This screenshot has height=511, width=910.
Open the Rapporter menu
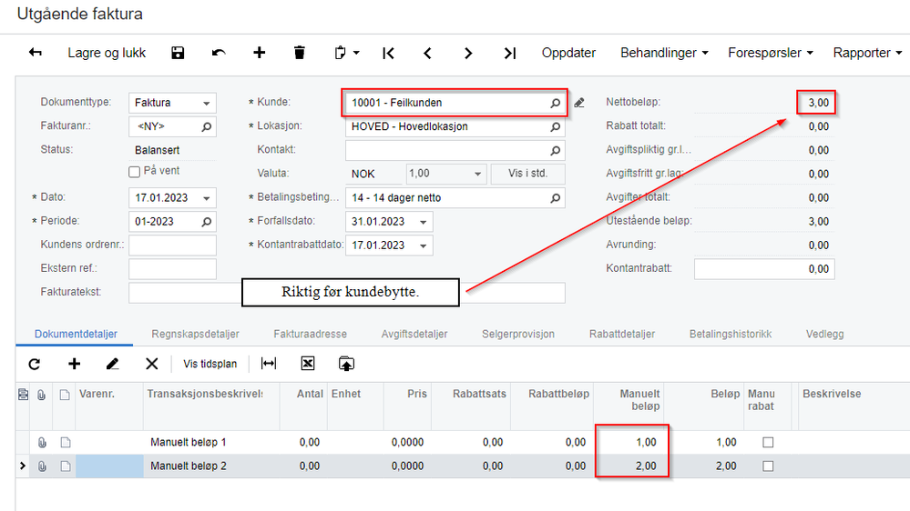(867, 53)
